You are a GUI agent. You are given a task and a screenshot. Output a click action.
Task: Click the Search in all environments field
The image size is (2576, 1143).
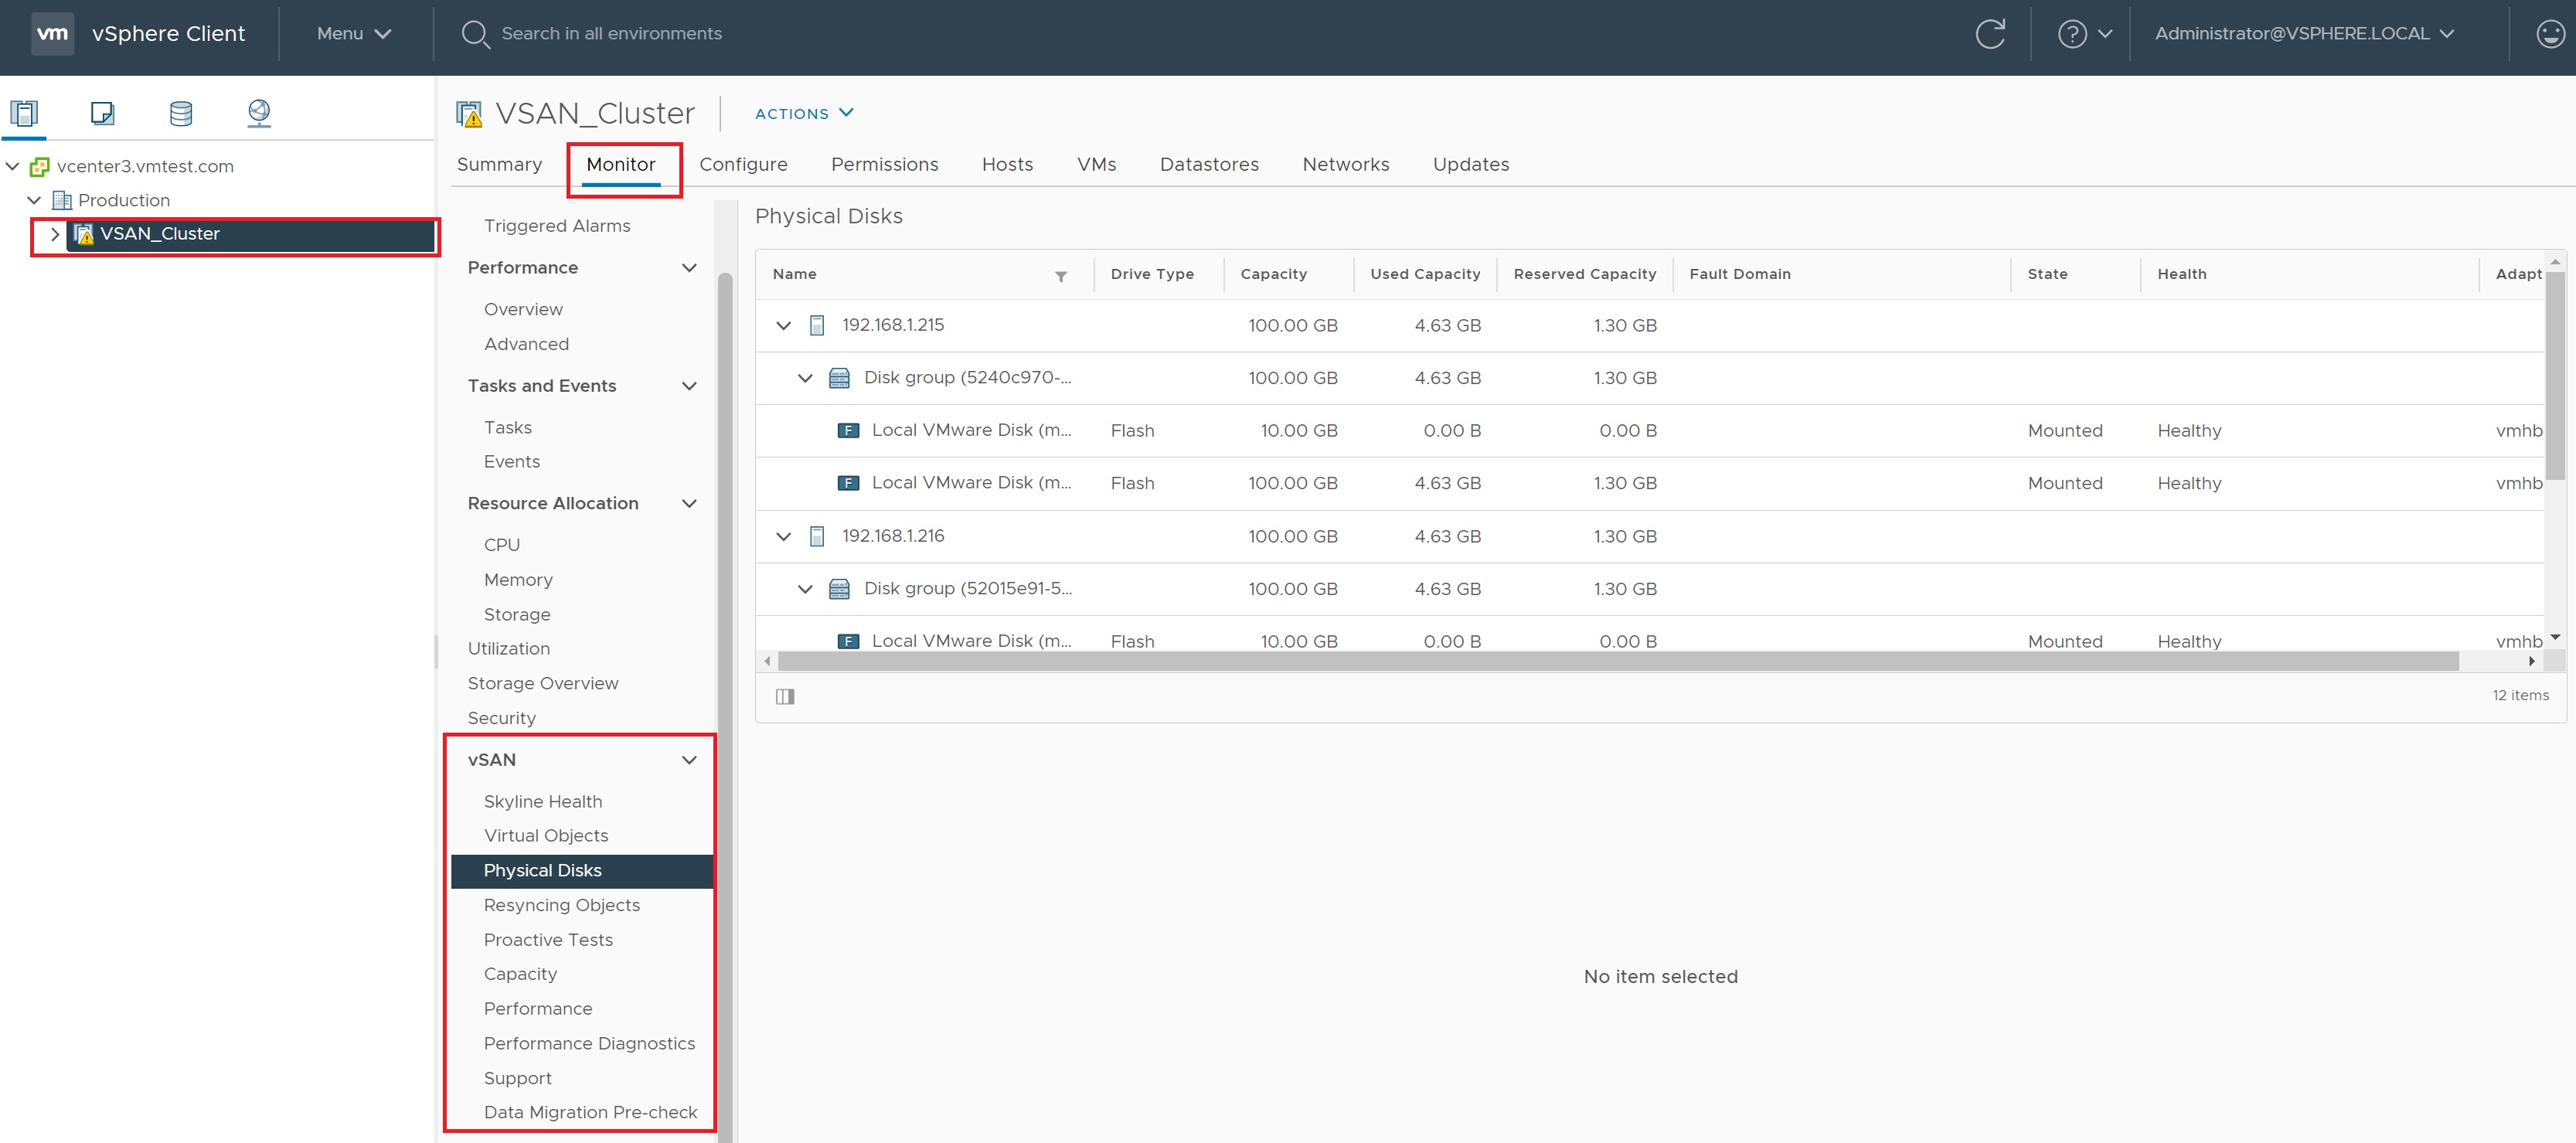611,34
